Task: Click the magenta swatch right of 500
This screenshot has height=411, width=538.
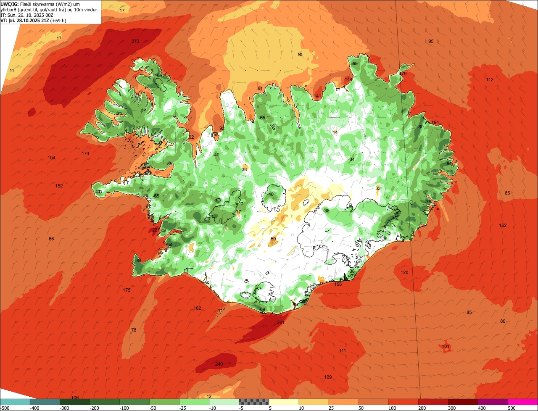Action: pos(523,402)
